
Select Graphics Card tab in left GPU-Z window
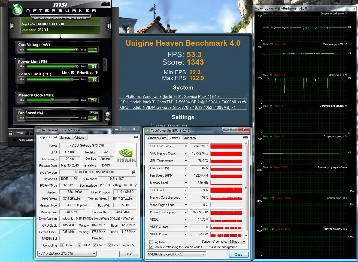click(48, 137)
